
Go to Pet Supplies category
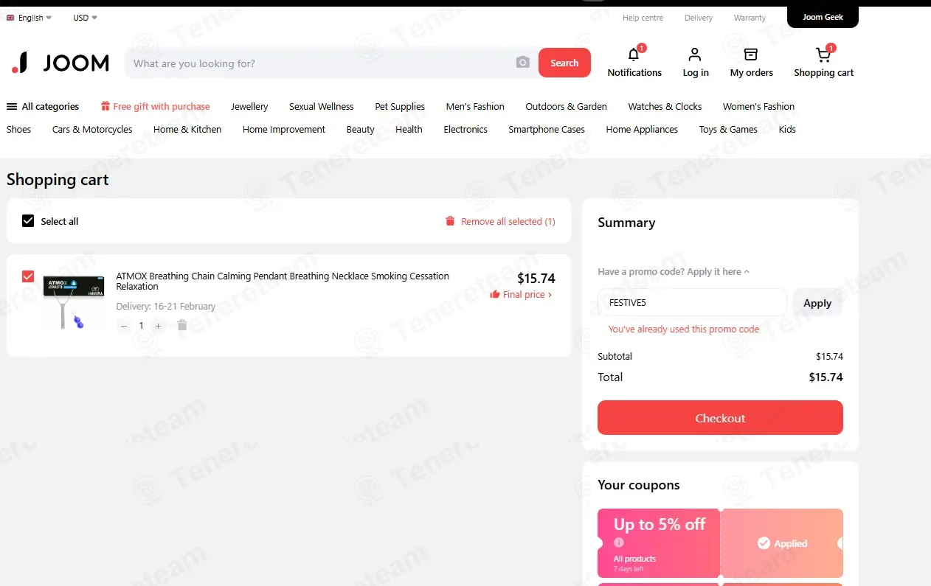point(400,106)
